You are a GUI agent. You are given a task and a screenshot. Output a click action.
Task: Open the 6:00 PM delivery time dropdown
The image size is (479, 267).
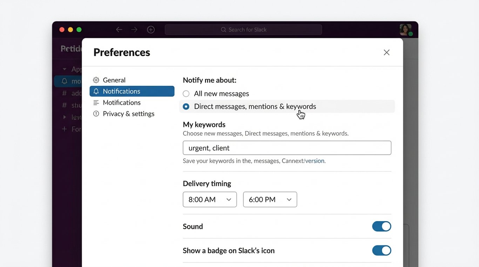[270, 199]
